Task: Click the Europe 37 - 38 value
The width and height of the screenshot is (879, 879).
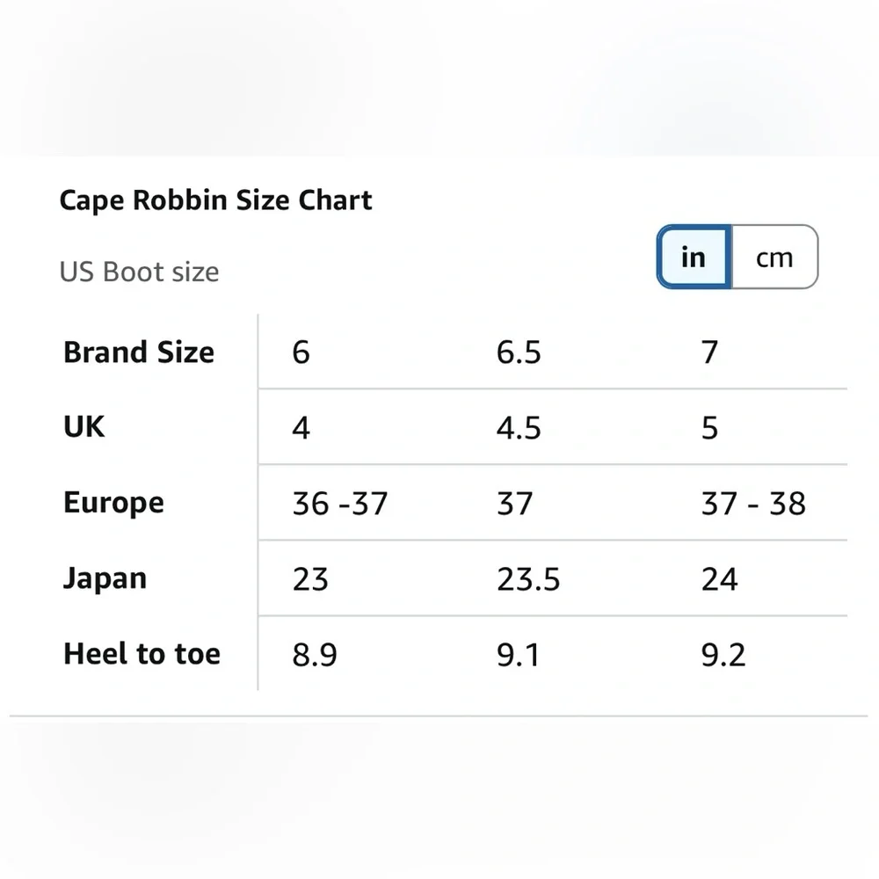Action: [753, 504]
